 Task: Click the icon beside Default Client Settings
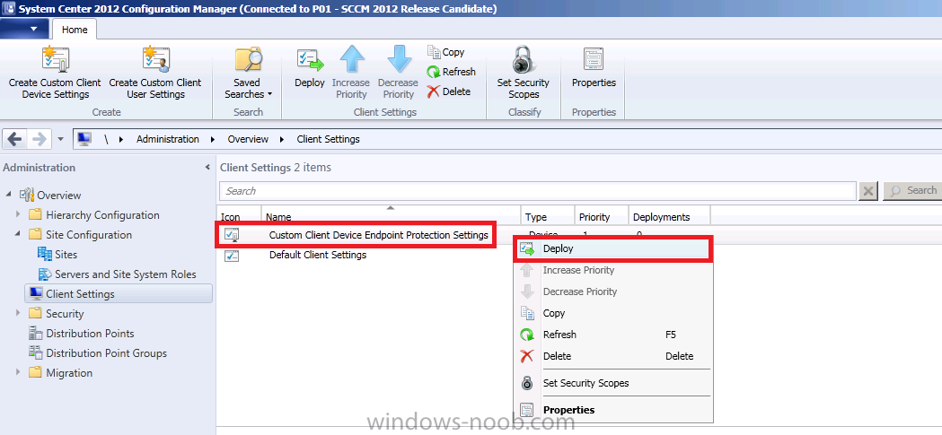point(232,256)
